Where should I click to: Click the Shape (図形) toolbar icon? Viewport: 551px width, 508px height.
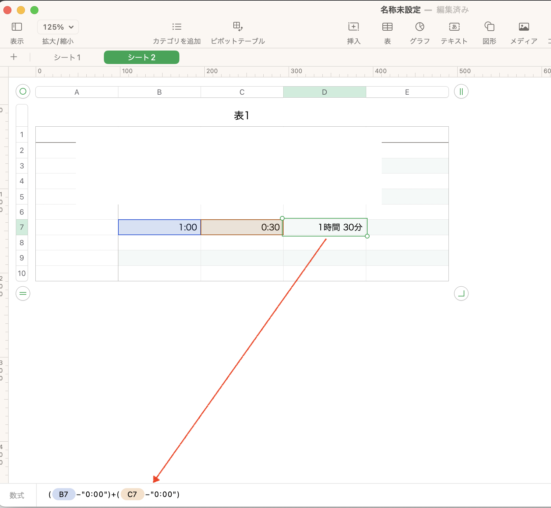489,26
